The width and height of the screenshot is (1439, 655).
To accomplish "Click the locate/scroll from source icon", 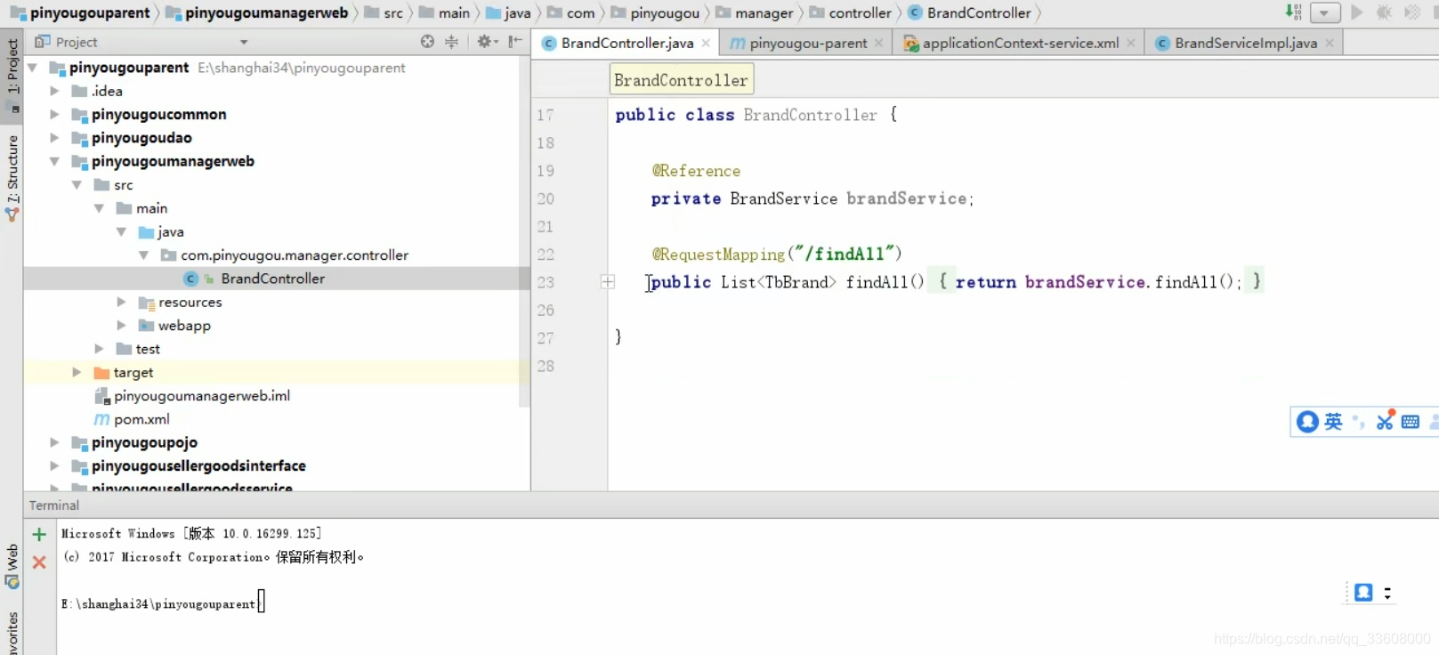I will click(427, 42).
